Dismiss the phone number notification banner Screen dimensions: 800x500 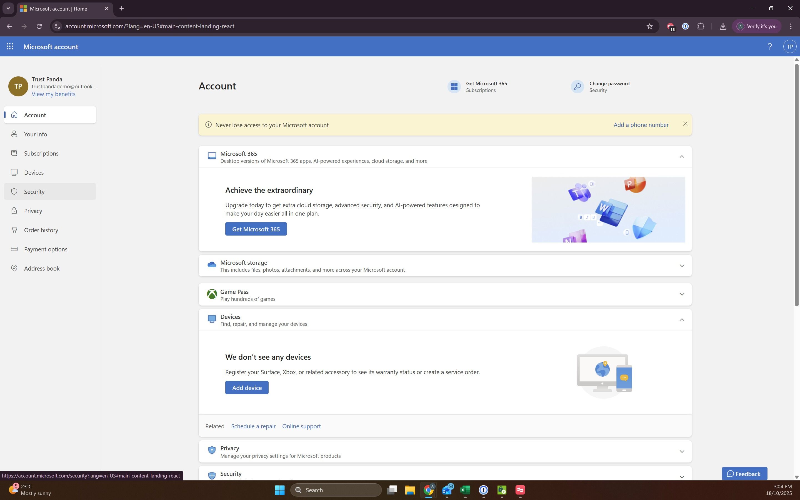[685, 124]
